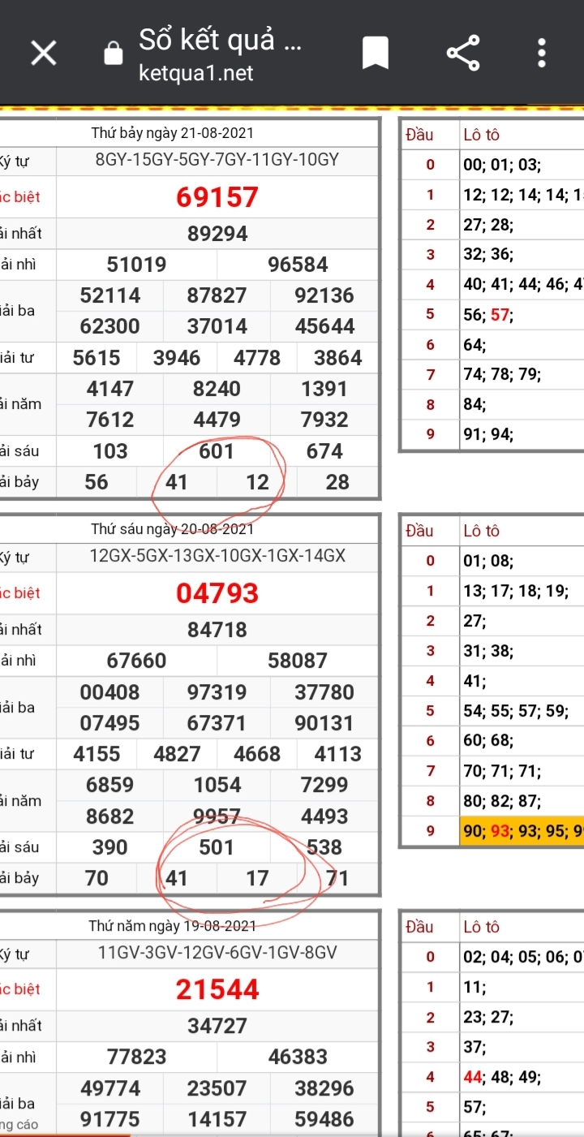Screen dimensions: 584x1137
Task: Tap third prize number 92136
Action: (324, 295)
